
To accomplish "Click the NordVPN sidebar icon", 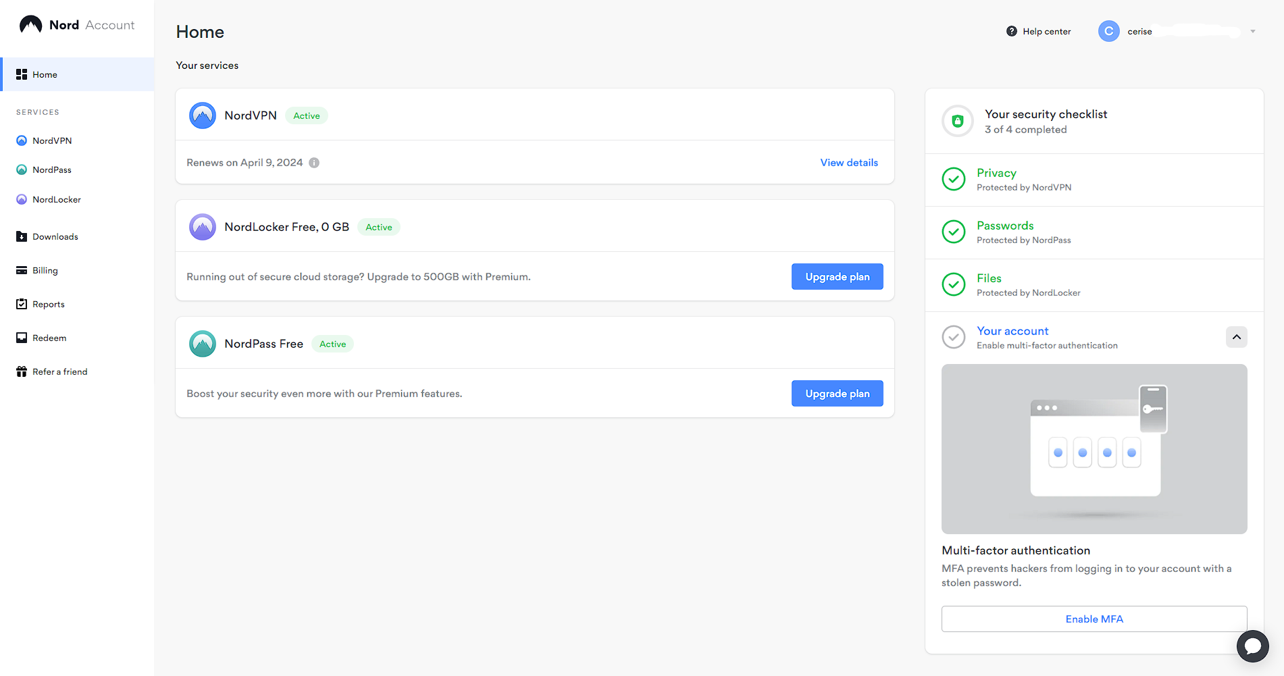I will click(22, 140).
